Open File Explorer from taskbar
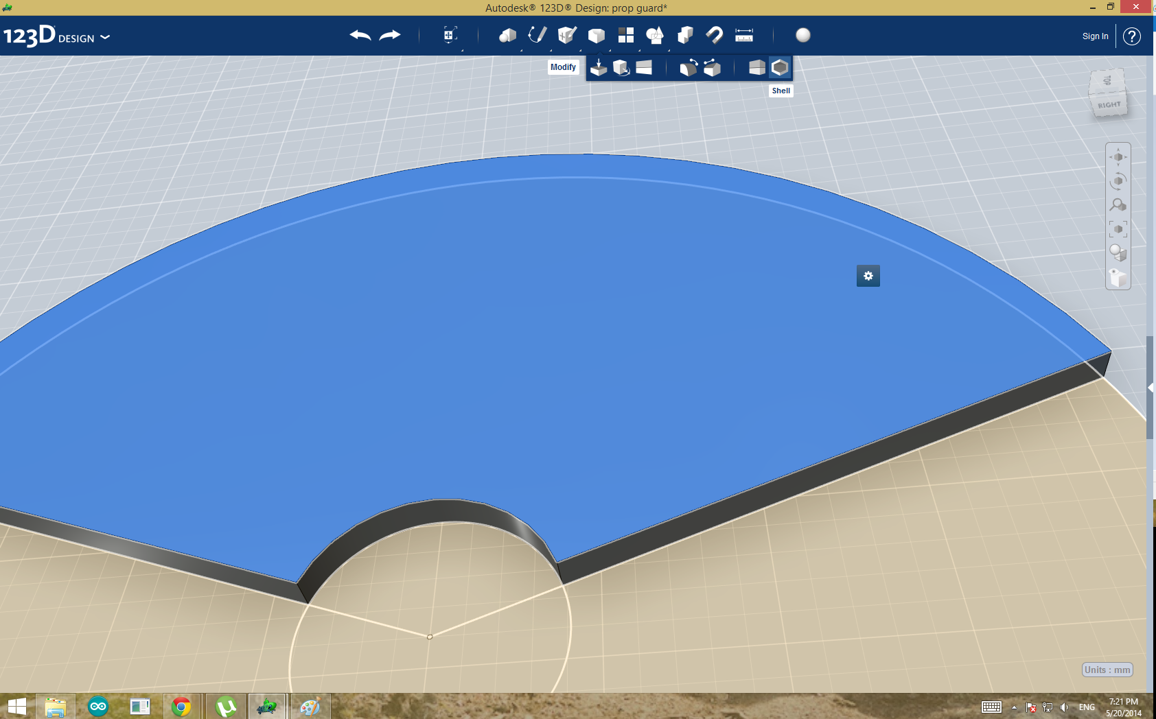 [x=56, y=707]
